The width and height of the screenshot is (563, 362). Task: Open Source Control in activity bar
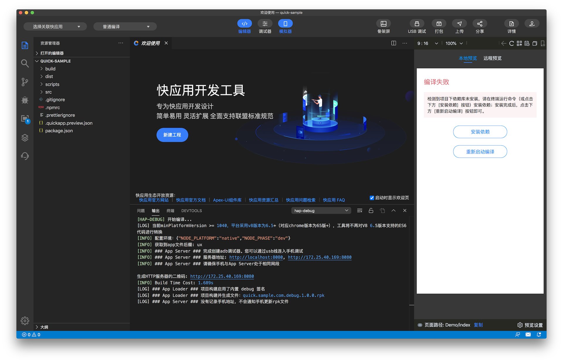point(25,82)
